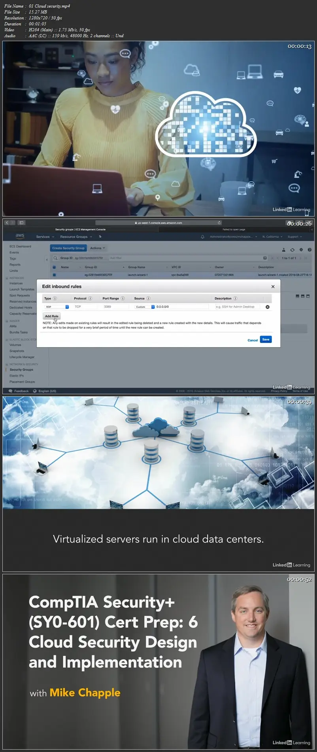Click the filter help icon at search bar end
This screenshot has height=752, width=317.
[265, 258]
